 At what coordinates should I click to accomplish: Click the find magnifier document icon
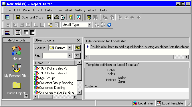pyautogui.click(x=79, y=17)
